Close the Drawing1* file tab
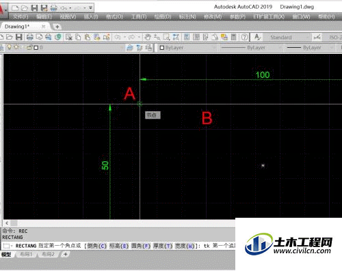Screen dimensions: 342x271 [43, 27]
